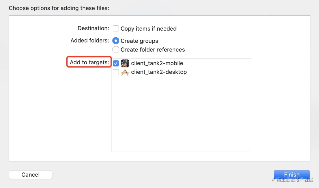The image size is (319, 188).
Task: Enable the Copy items if needed checkbox
Action: coord(116,28)
